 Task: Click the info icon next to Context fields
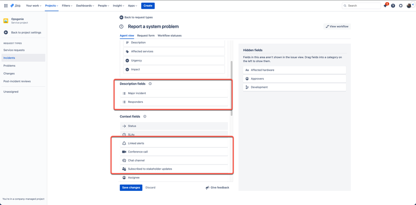tap(145, 116)
